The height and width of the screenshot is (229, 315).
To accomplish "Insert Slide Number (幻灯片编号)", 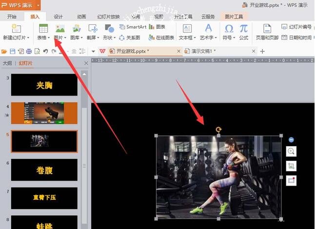I will (x=296, y=27).
